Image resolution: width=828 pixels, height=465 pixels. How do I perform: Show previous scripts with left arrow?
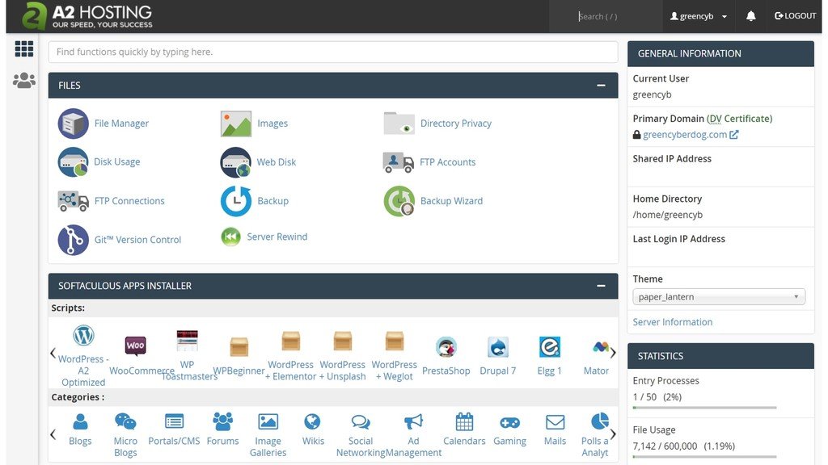(x=53, y=353)
